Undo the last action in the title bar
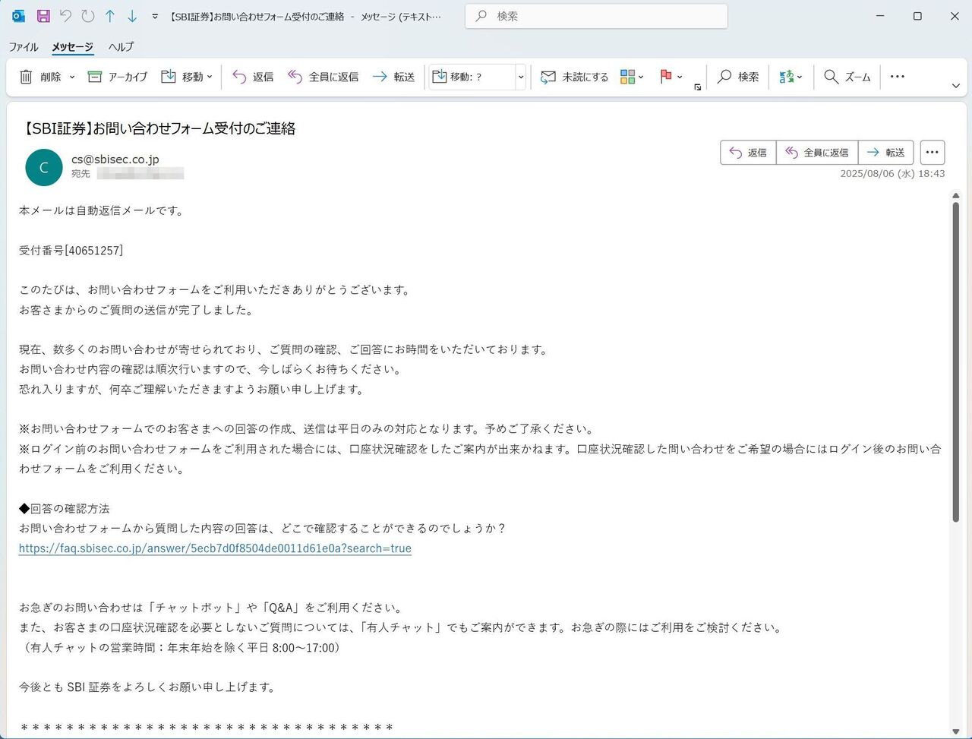 click(65, 16)
